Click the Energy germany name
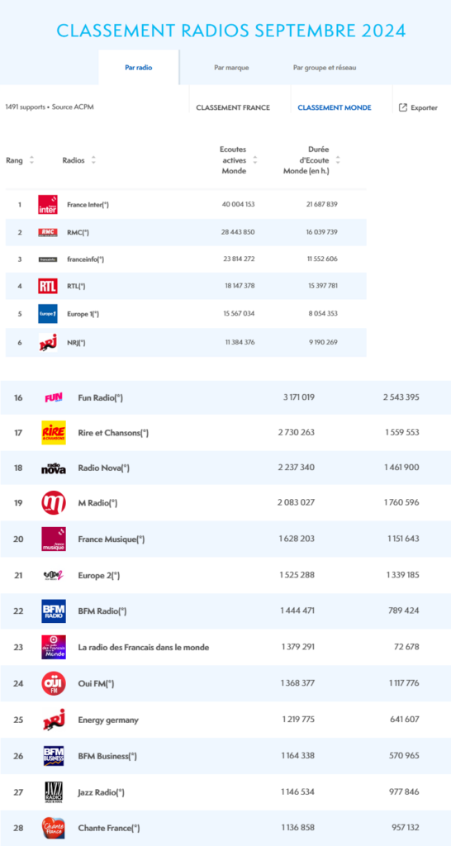Image resolution: width=451 pixels, height=846 pixels. click(108, 720)
